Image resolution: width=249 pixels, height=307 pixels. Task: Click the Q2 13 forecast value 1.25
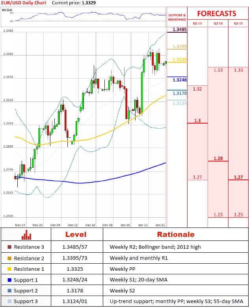pyautogui.click(x=218, y=215)
